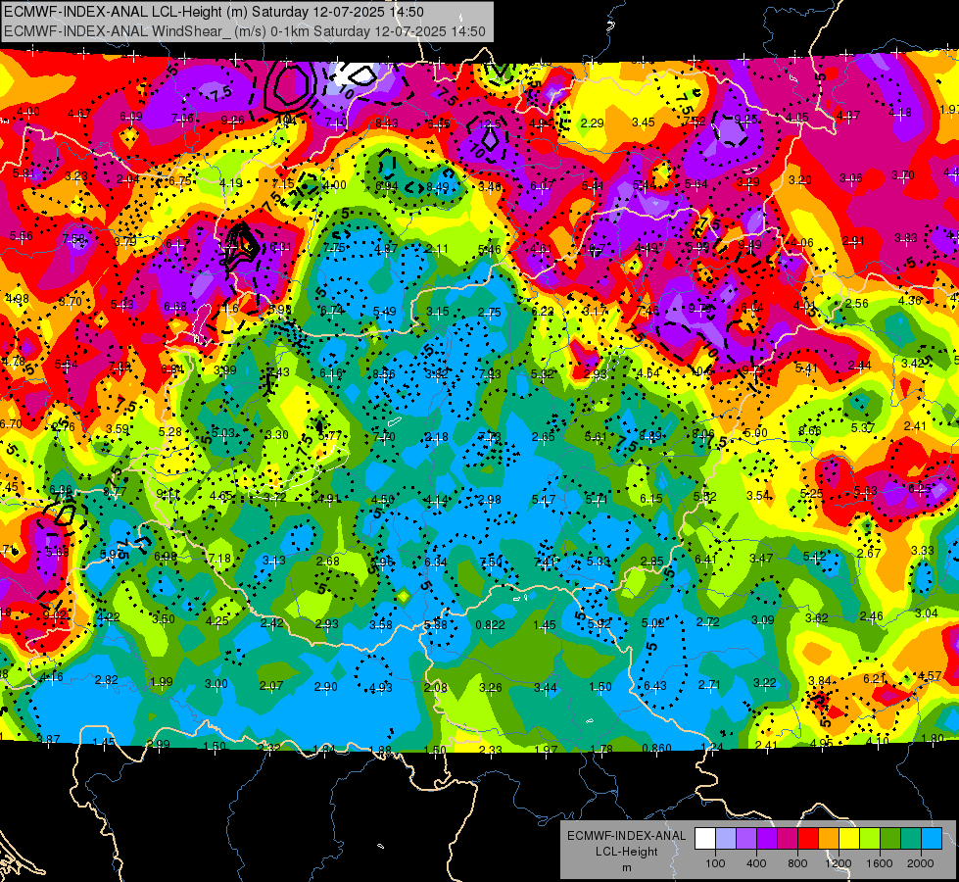Image resolution: width=959 pixels, height=882 pixels.
Task: Click the pale lavender legend swatch
Action: [x=726, y=838]
